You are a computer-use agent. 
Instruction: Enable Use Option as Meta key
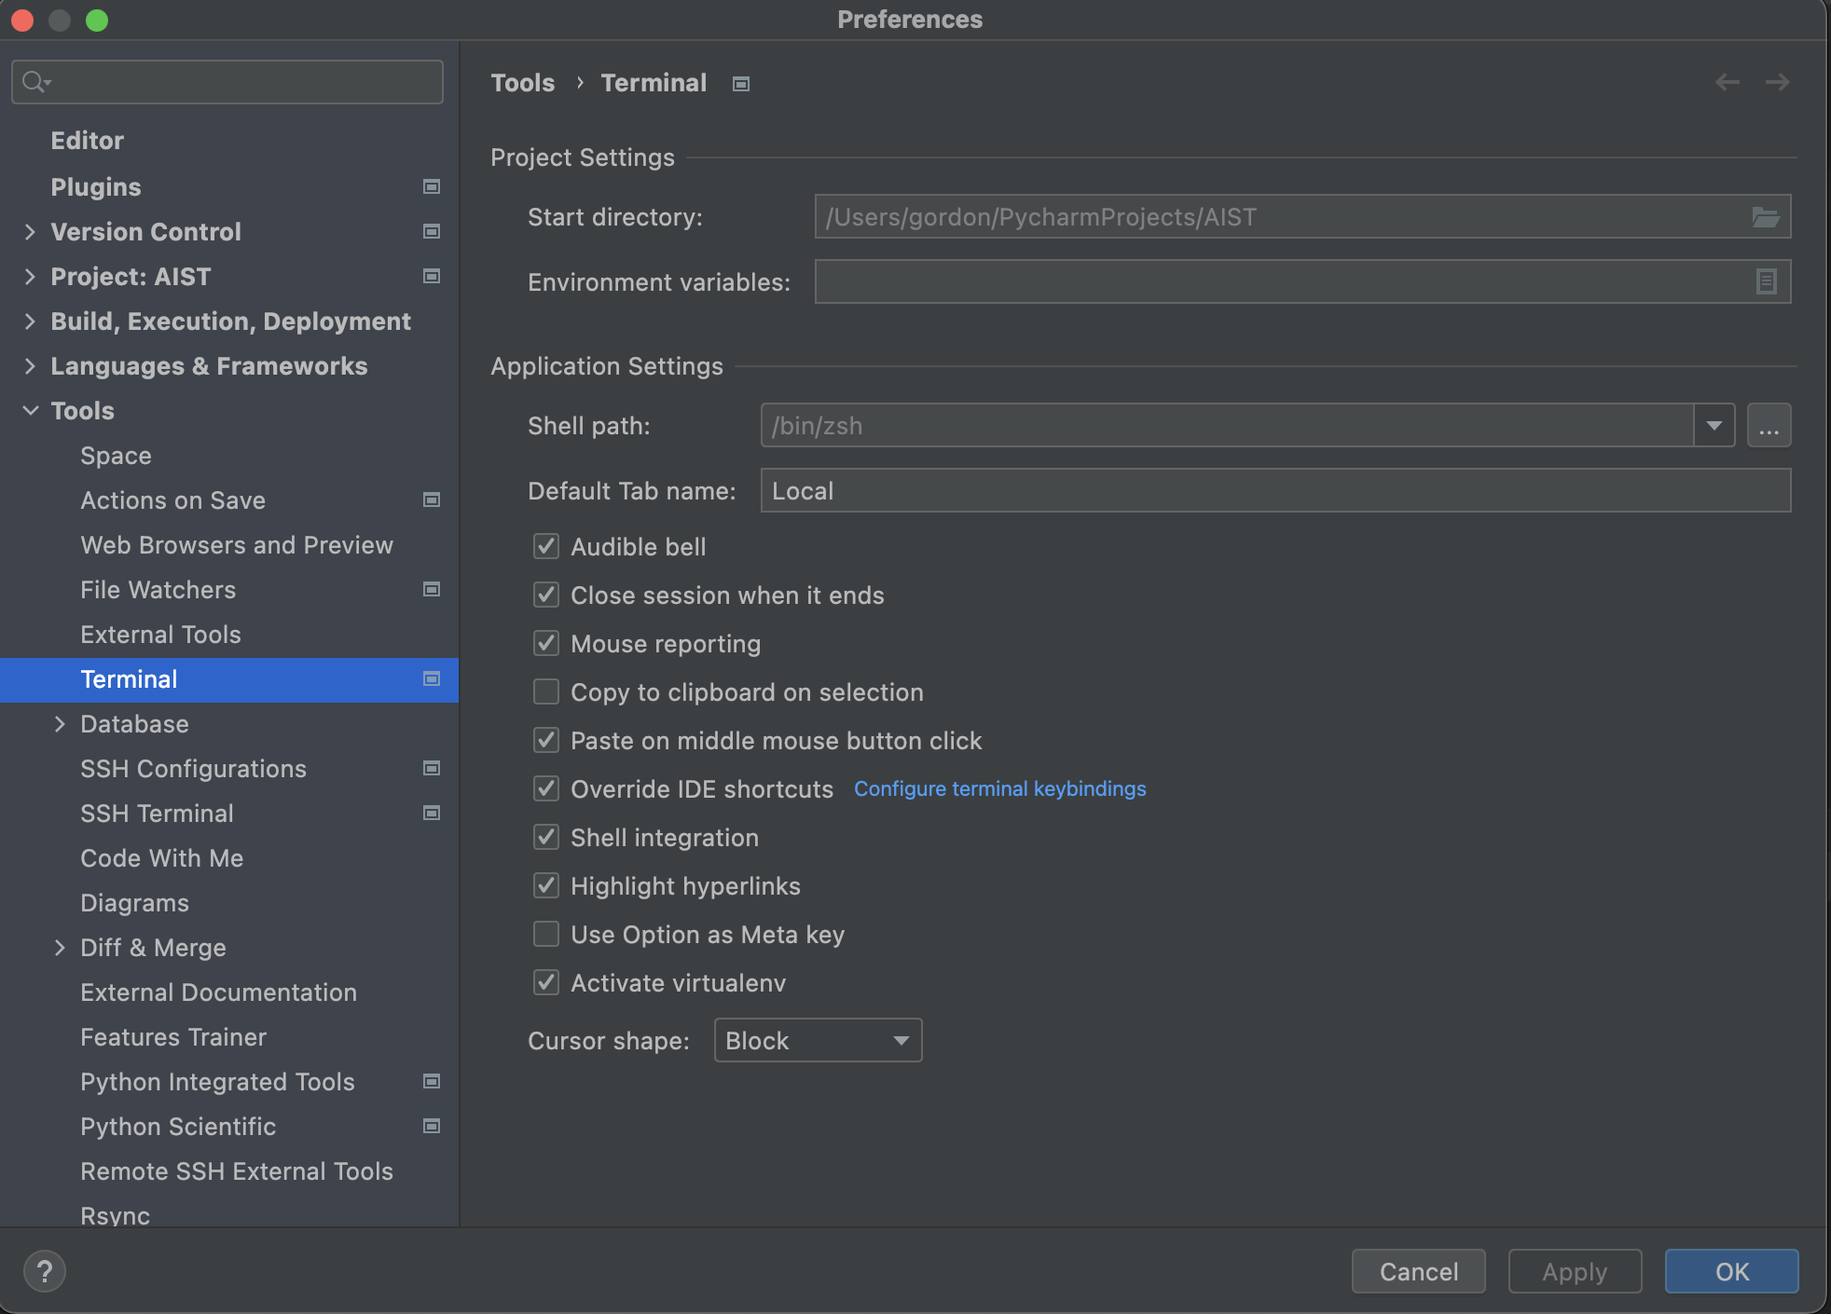546,935
